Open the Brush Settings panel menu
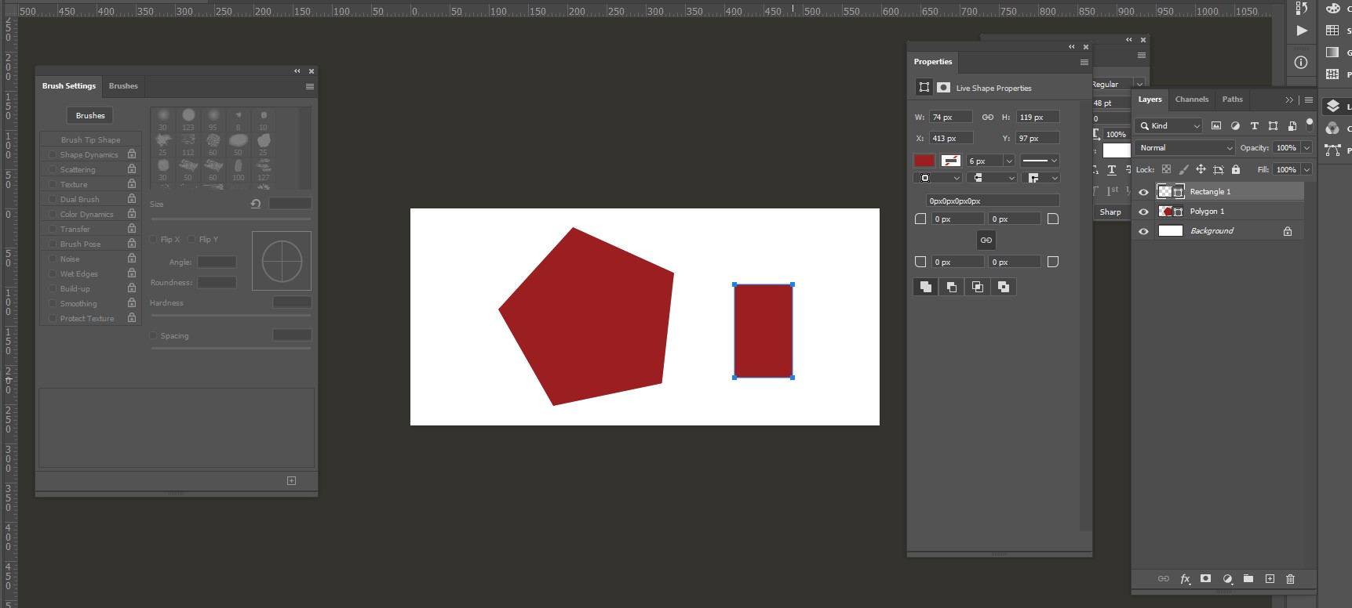1352x608 pixels. (x=310, y=86)
